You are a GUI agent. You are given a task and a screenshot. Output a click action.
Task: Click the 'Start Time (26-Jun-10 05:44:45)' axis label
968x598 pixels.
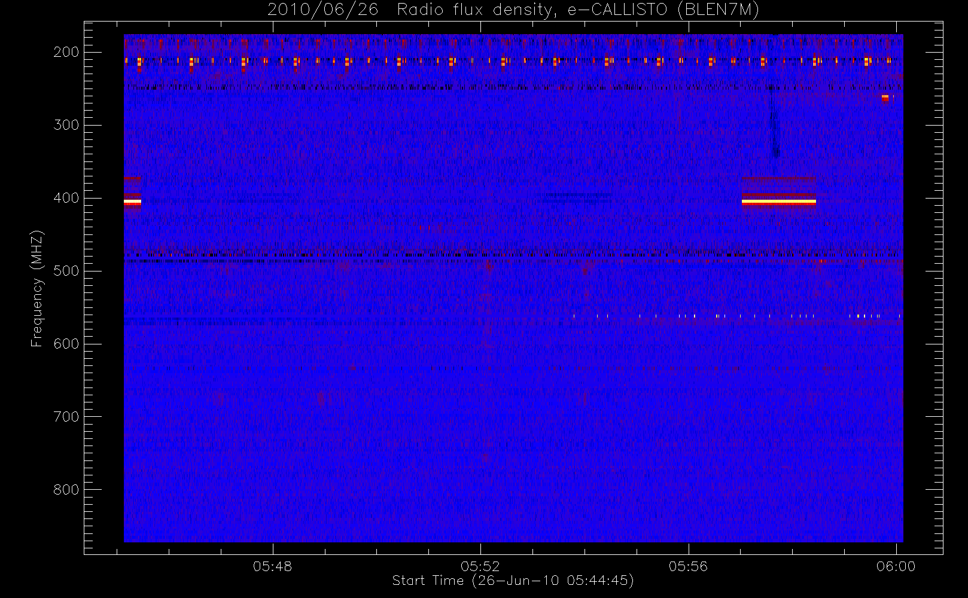point(513,581)
